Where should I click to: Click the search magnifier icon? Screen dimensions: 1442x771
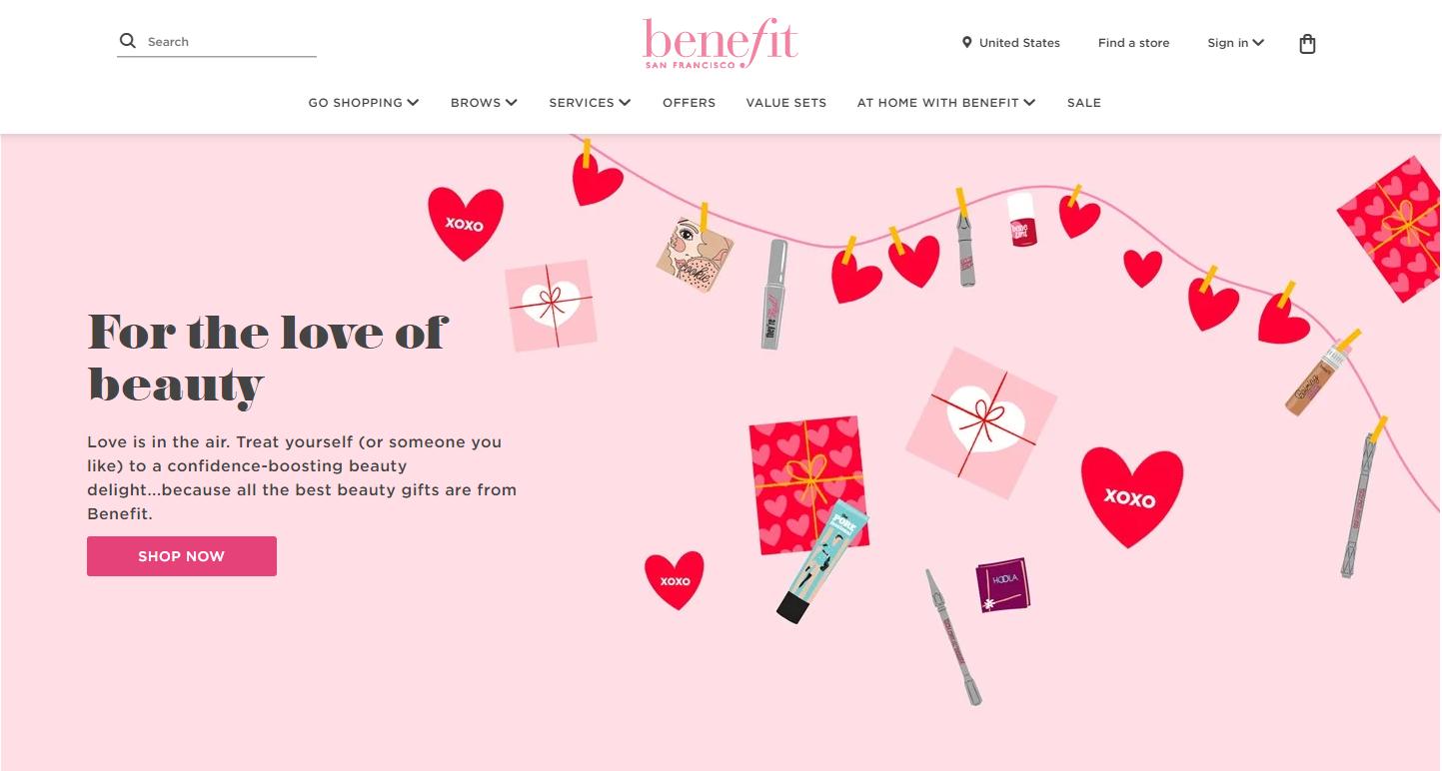(x=127, y=41)
